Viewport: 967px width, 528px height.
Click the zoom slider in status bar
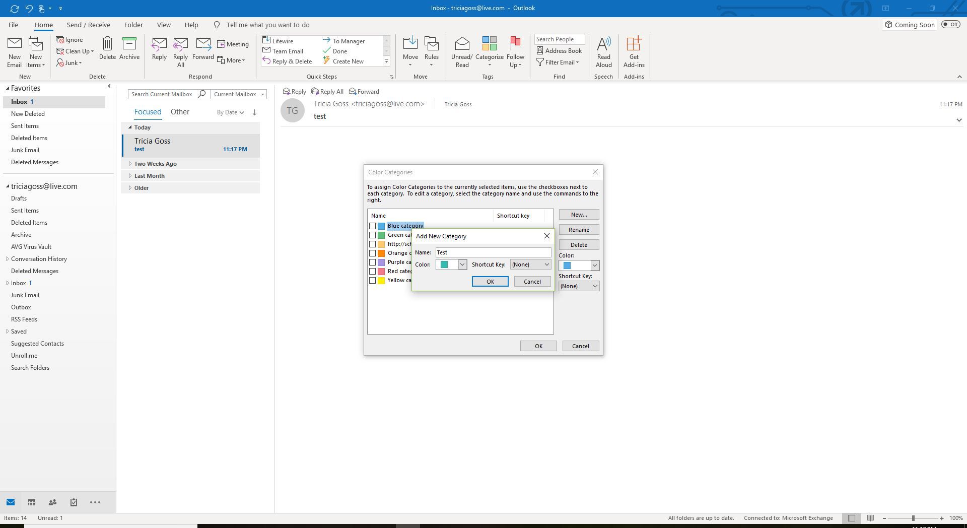point(913,518)
